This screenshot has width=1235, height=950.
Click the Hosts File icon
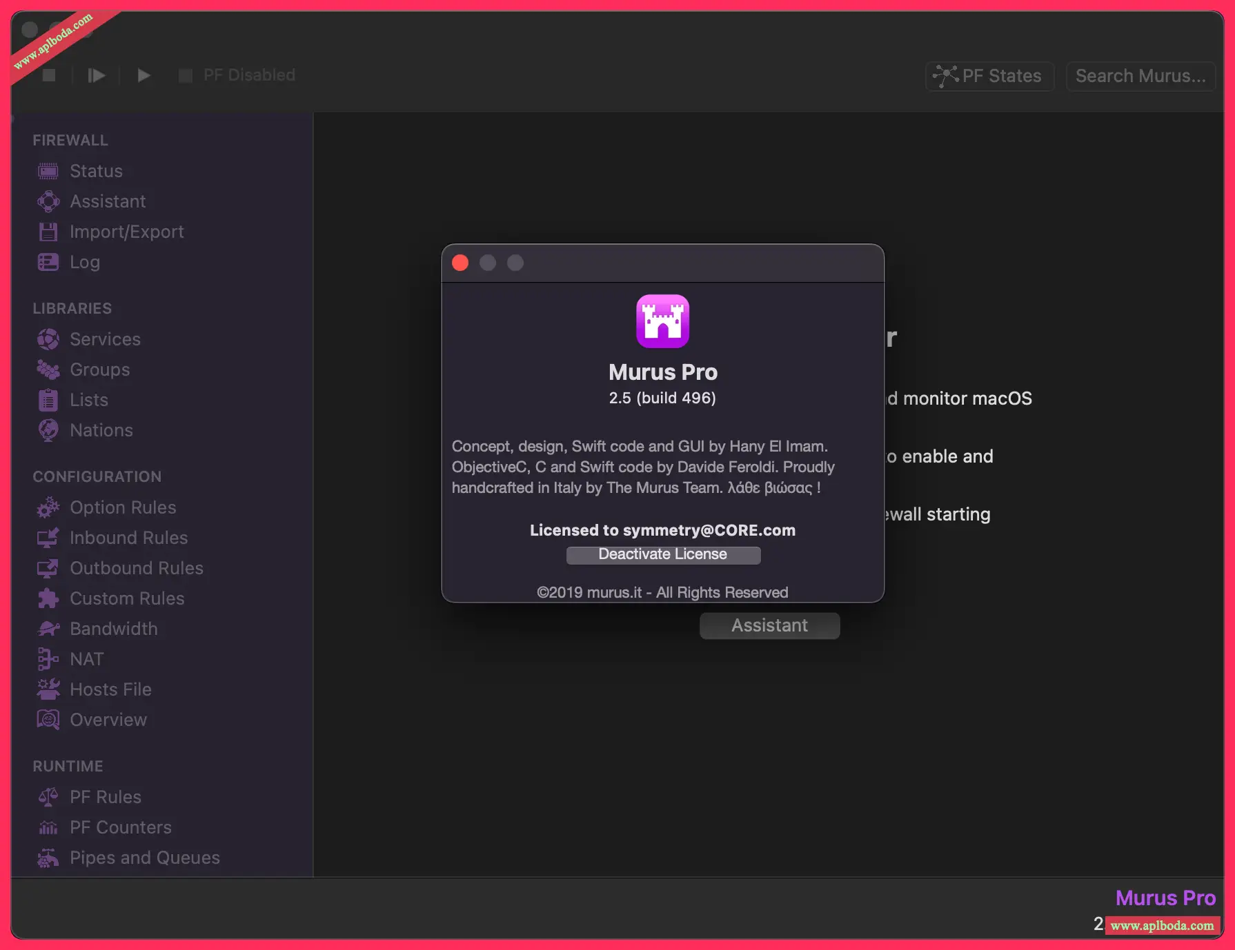pos(48,689)
